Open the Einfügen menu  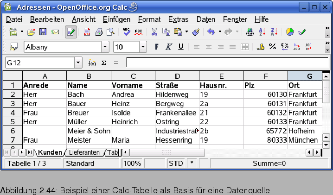pos(116,19)
